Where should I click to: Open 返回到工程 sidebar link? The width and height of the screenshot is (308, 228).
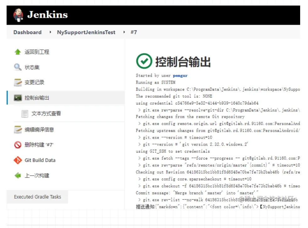(37, 52)
